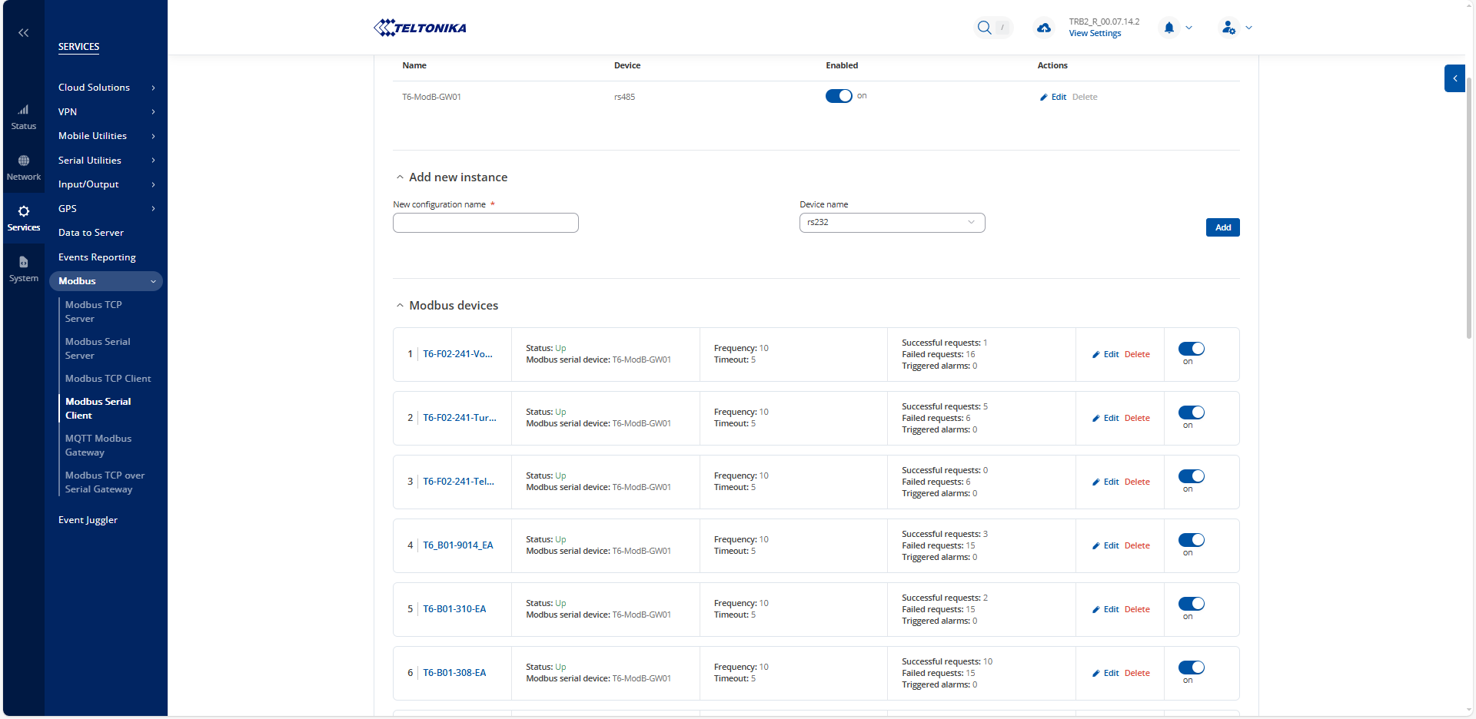Screen dimensions: 1476x719
Task: Click the blue Add button
Action: pos(1222,227)
